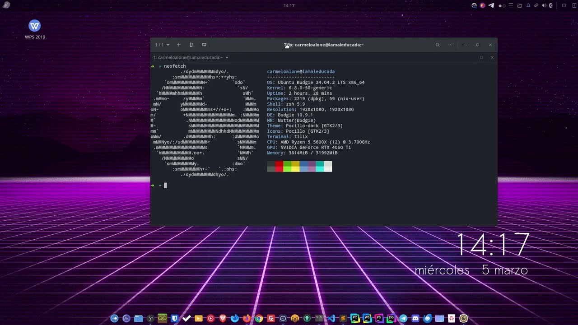
Task: Click the neofetch command text
Action: (x=175, y=66)
